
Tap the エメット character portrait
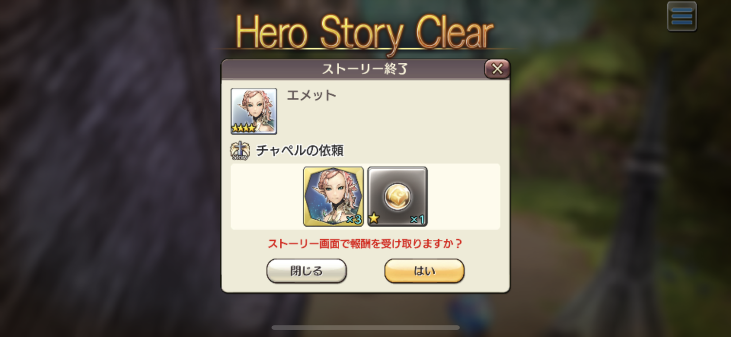click(x=254, y=111)
